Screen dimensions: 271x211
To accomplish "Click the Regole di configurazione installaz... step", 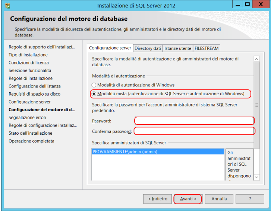I will [43, 125].
